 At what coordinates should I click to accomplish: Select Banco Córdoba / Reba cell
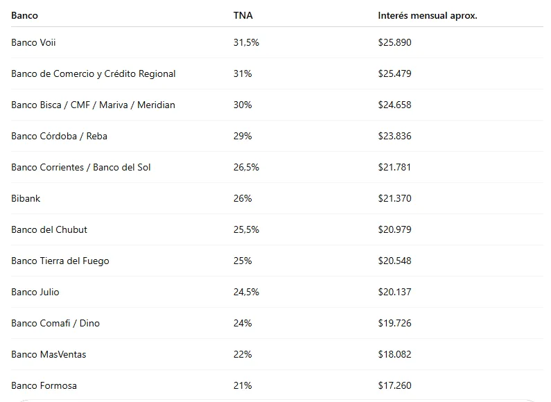point(59,136)
